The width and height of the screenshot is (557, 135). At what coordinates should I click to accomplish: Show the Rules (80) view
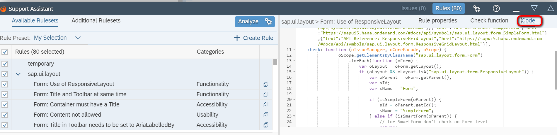coord(448,8)
